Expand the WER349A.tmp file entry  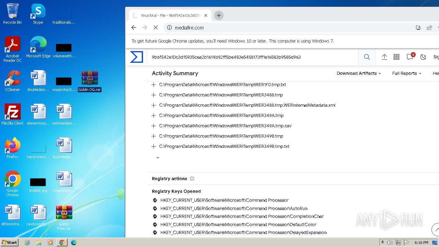[x=153, y=115]
